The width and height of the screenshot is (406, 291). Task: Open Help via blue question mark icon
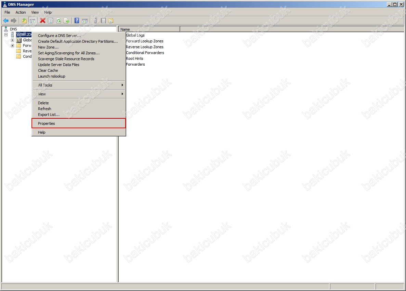77,21
